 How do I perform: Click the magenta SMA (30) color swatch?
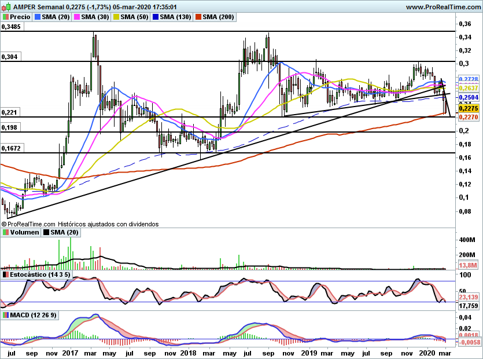click(x=76, y=17)
